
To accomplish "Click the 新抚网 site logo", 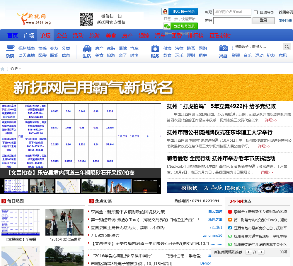I will click(x=34, y=18).
